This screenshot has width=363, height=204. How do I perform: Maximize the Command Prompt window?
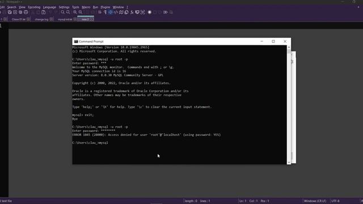tap(273, 41)
